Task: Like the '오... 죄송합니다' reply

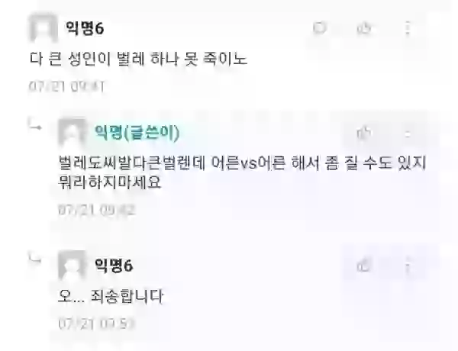Action: (363, 266)
